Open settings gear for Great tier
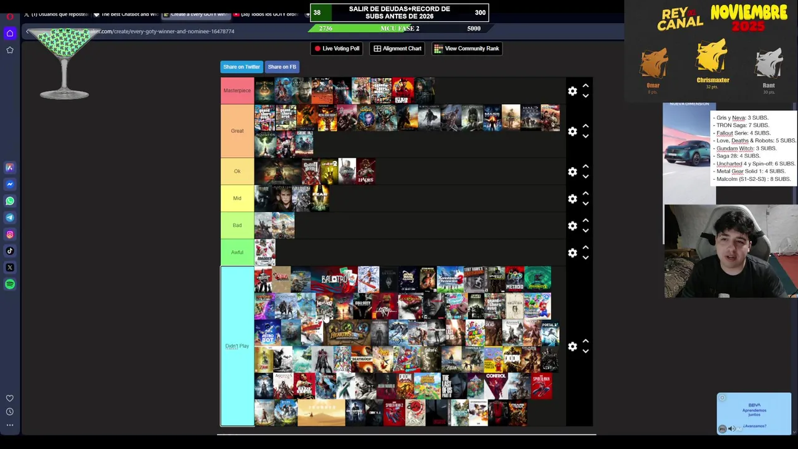 pyautogui.click(x=572, y=132)
